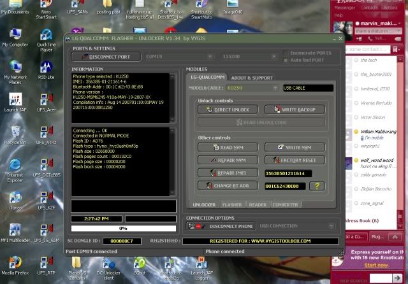Open the My Documents desktop icon

pyautogui.click(x=15, y=7)
